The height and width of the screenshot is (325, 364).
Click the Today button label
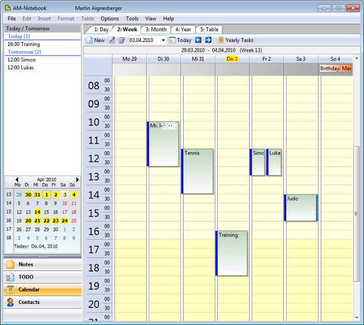point(184,40)
